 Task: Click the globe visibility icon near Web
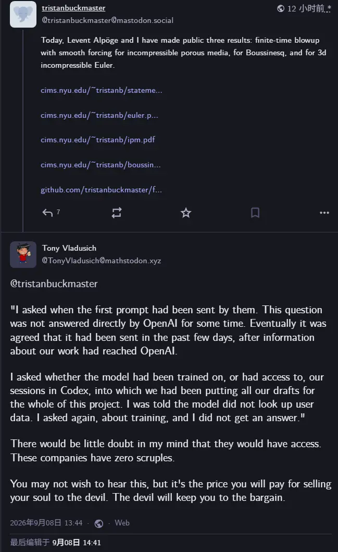(99, 523)
